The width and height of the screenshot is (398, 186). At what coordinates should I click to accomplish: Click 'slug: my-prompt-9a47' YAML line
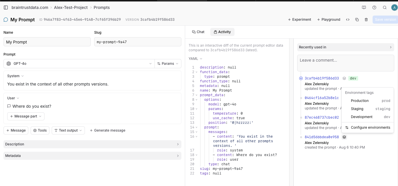click(221, 169)
